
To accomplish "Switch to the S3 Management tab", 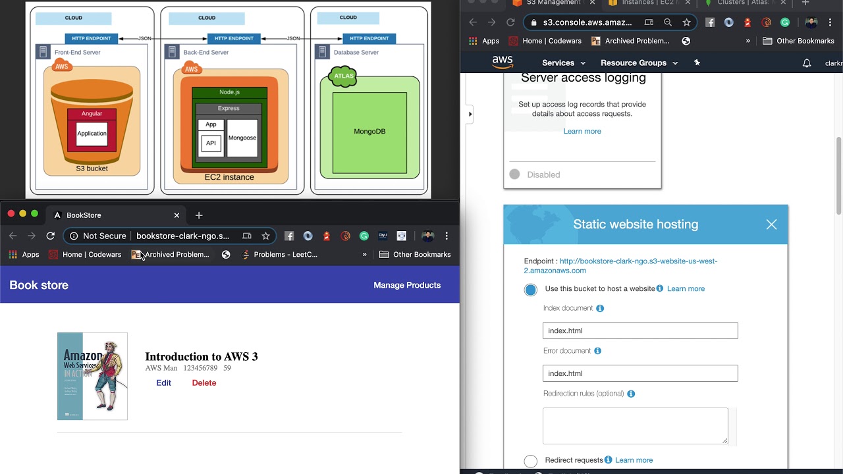I will (553, 3).
